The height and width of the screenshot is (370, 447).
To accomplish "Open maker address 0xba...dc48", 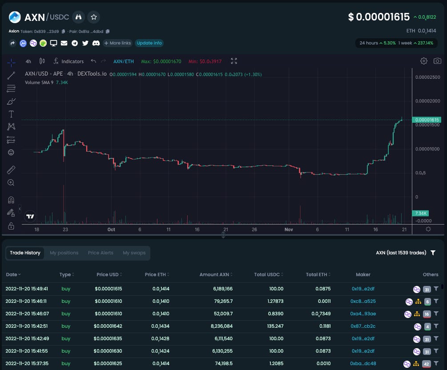I will coord(363,364).
